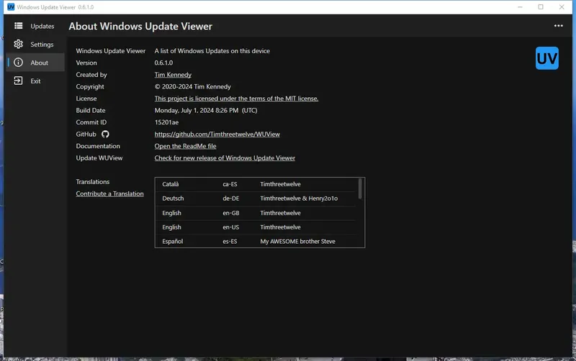The width and height of the screenshot is (576, 361).
Task: Click the translations list scrollbar thumb
Action: 360,188
